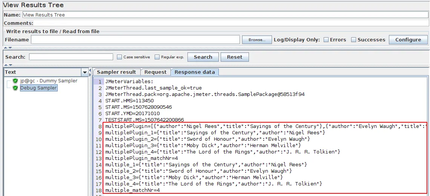Click the line "TESTSTART.MS=1507642200866"
The image size is (430, 196).
coord(144,120)
